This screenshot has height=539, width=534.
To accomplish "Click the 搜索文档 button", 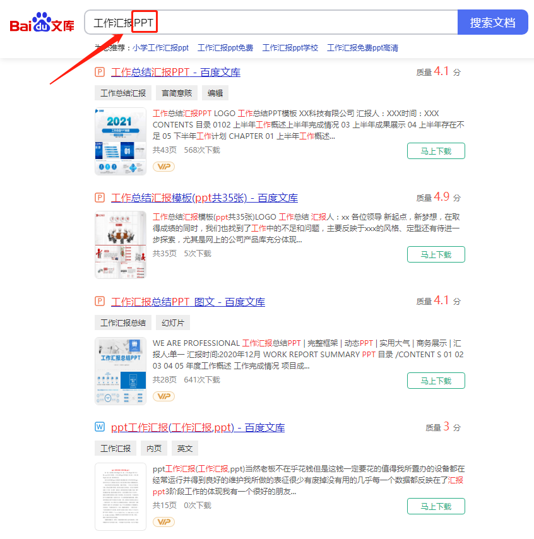I will tap(492, 22).
